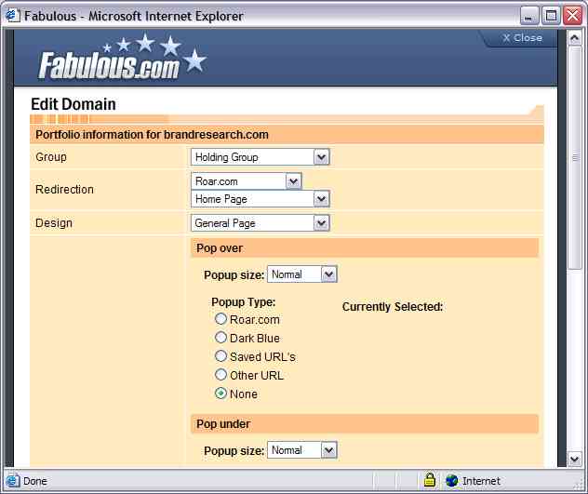588x494 pixels.
Task: Open the Pop under Popup size dropdown
Action: [x=302, y=450]
